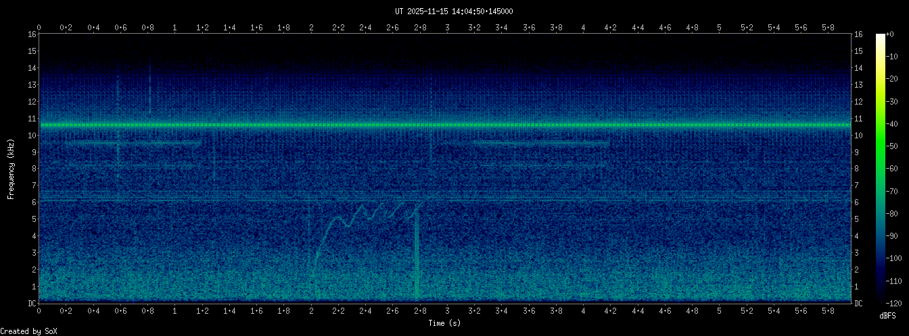Screen dimensions: 909x336
Task: Click the dBFS label under the color scale
Action: [888, 316]
